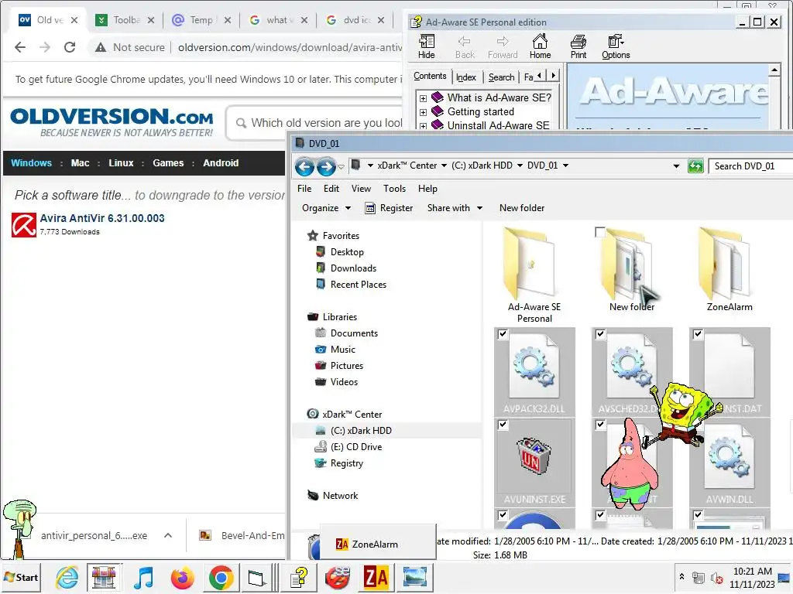Open the Registry item in navigation pane

click(346, 463)
